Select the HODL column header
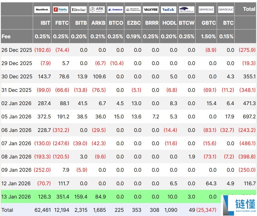 [169, 23]
